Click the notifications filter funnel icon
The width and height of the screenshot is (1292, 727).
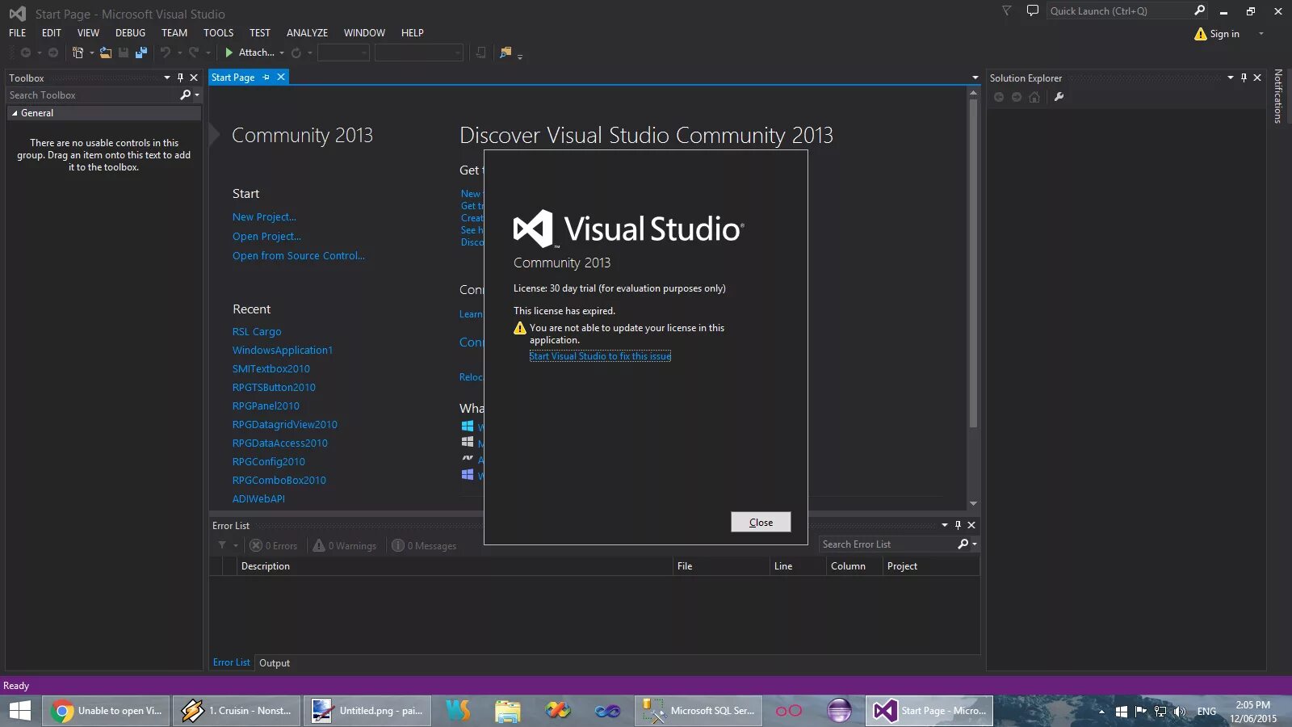1006,11
